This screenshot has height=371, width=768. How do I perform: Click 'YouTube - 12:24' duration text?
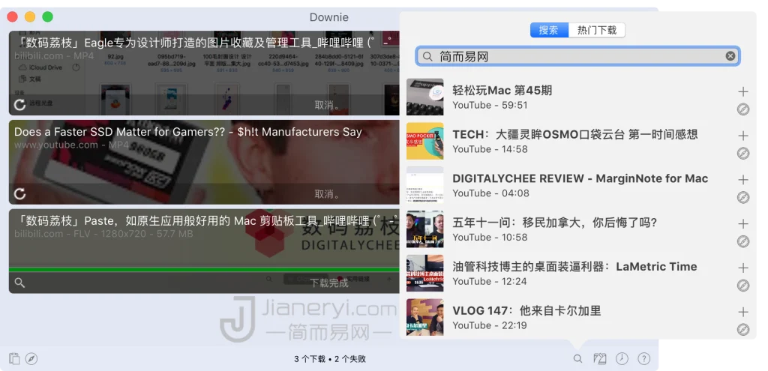[x=490, y=281]
